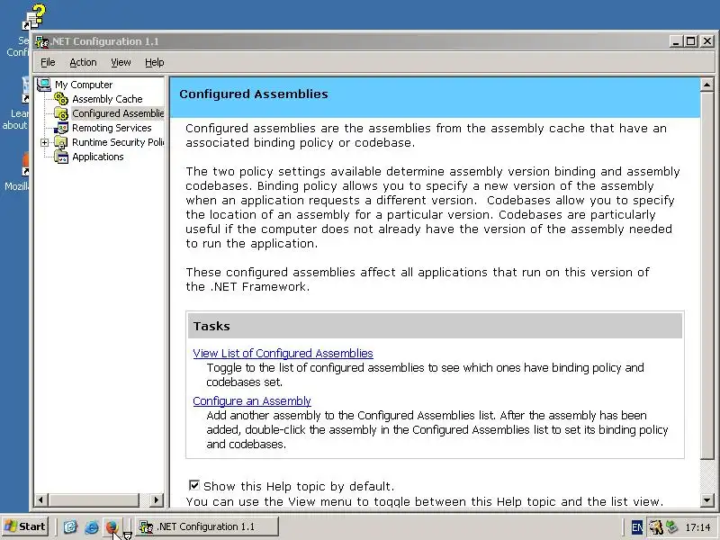Click the Configured Assemblies folder icon
Image resolution: width=720 pixels, height=540 pixels.
click(x=61, y=113)
